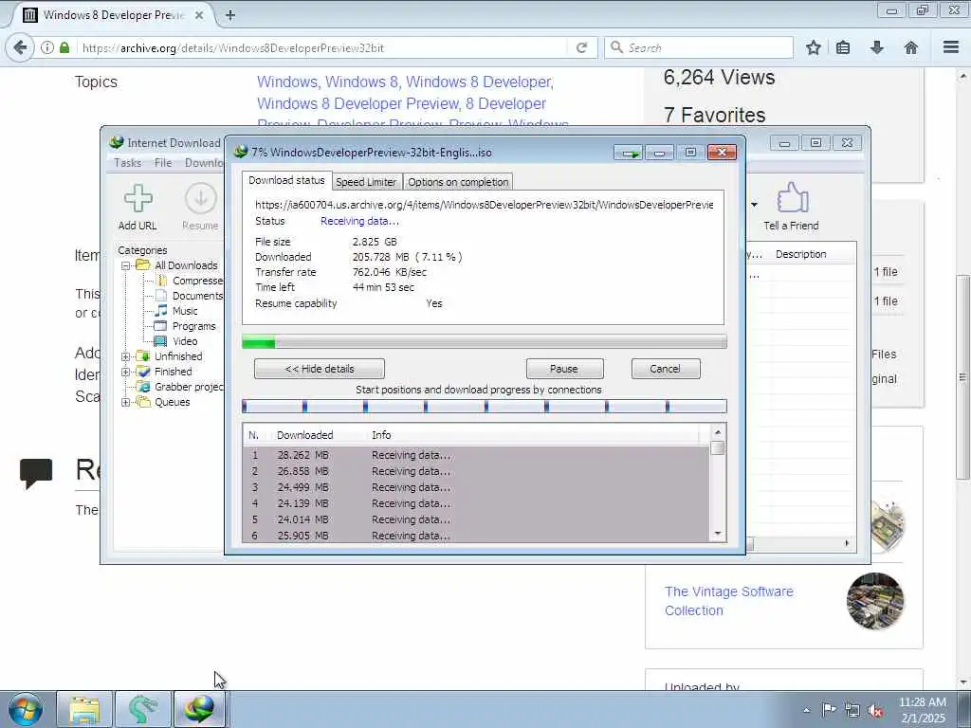This screenshot has width=971, height=728.
Task: Click the Firefox Search box
Action: 699,47
